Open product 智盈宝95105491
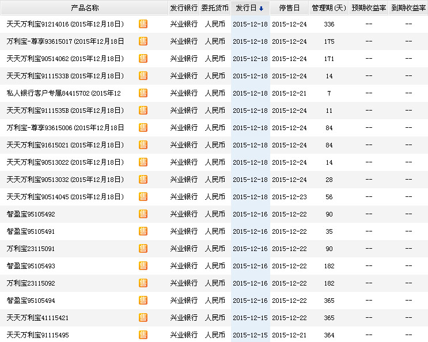428x342 pixels. (x=31, y=231)
